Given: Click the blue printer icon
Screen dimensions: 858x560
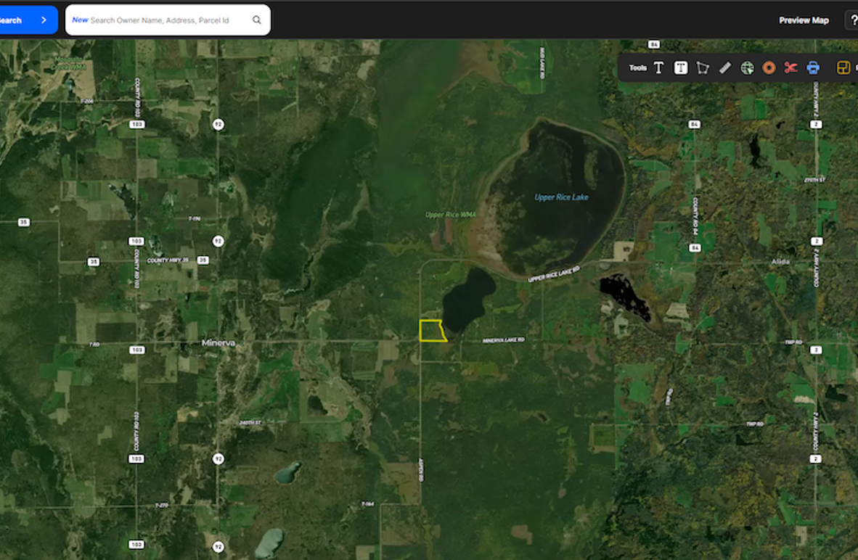Looking at the screenshot, I should [x=813, y=68].
